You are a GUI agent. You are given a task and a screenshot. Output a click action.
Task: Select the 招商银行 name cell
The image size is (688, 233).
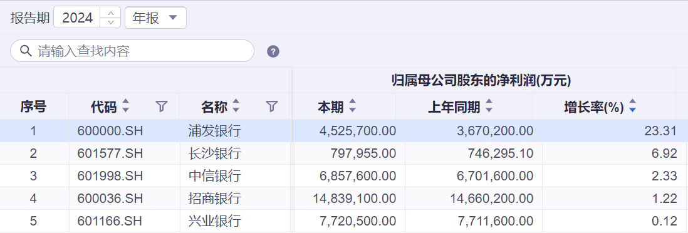[x=235, y=199]
